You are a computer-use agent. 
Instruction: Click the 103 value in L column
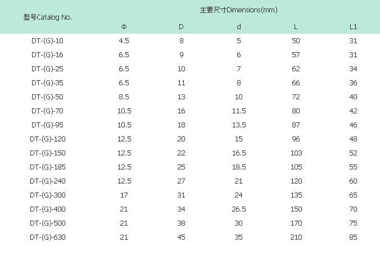click(x=296, y=153)
